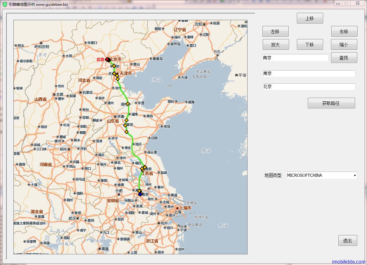
Task: Select the orange waypoint marker near 滨州
Action: [x=128, y=104]
